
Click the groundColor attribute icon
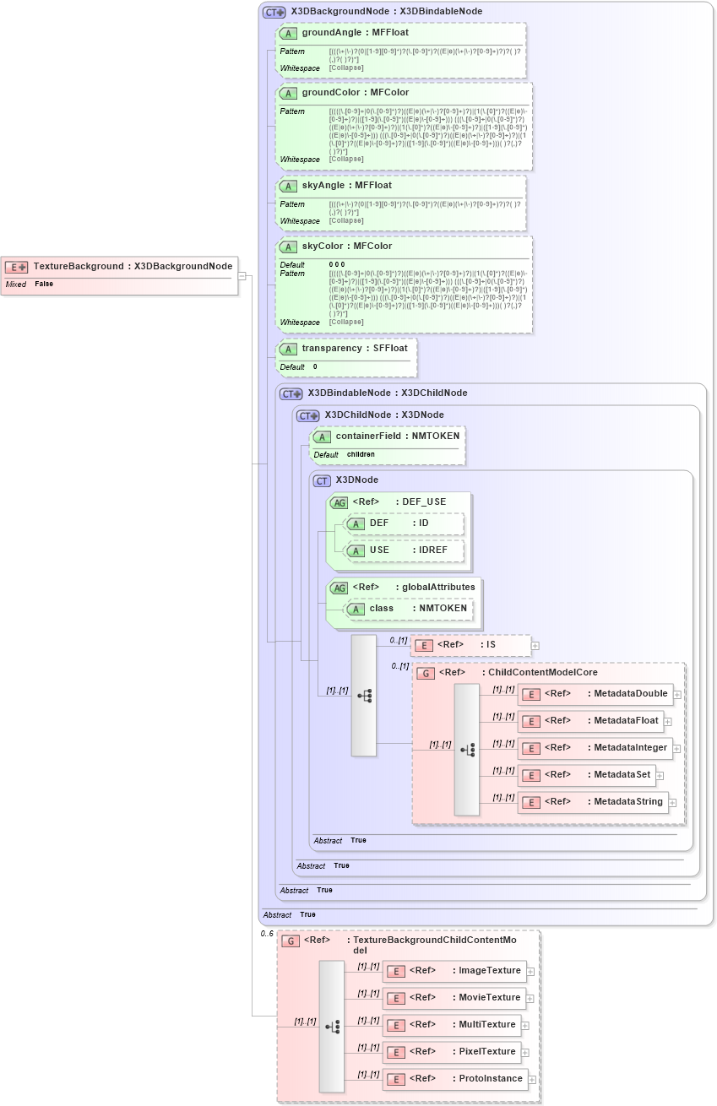pos(289,93)
